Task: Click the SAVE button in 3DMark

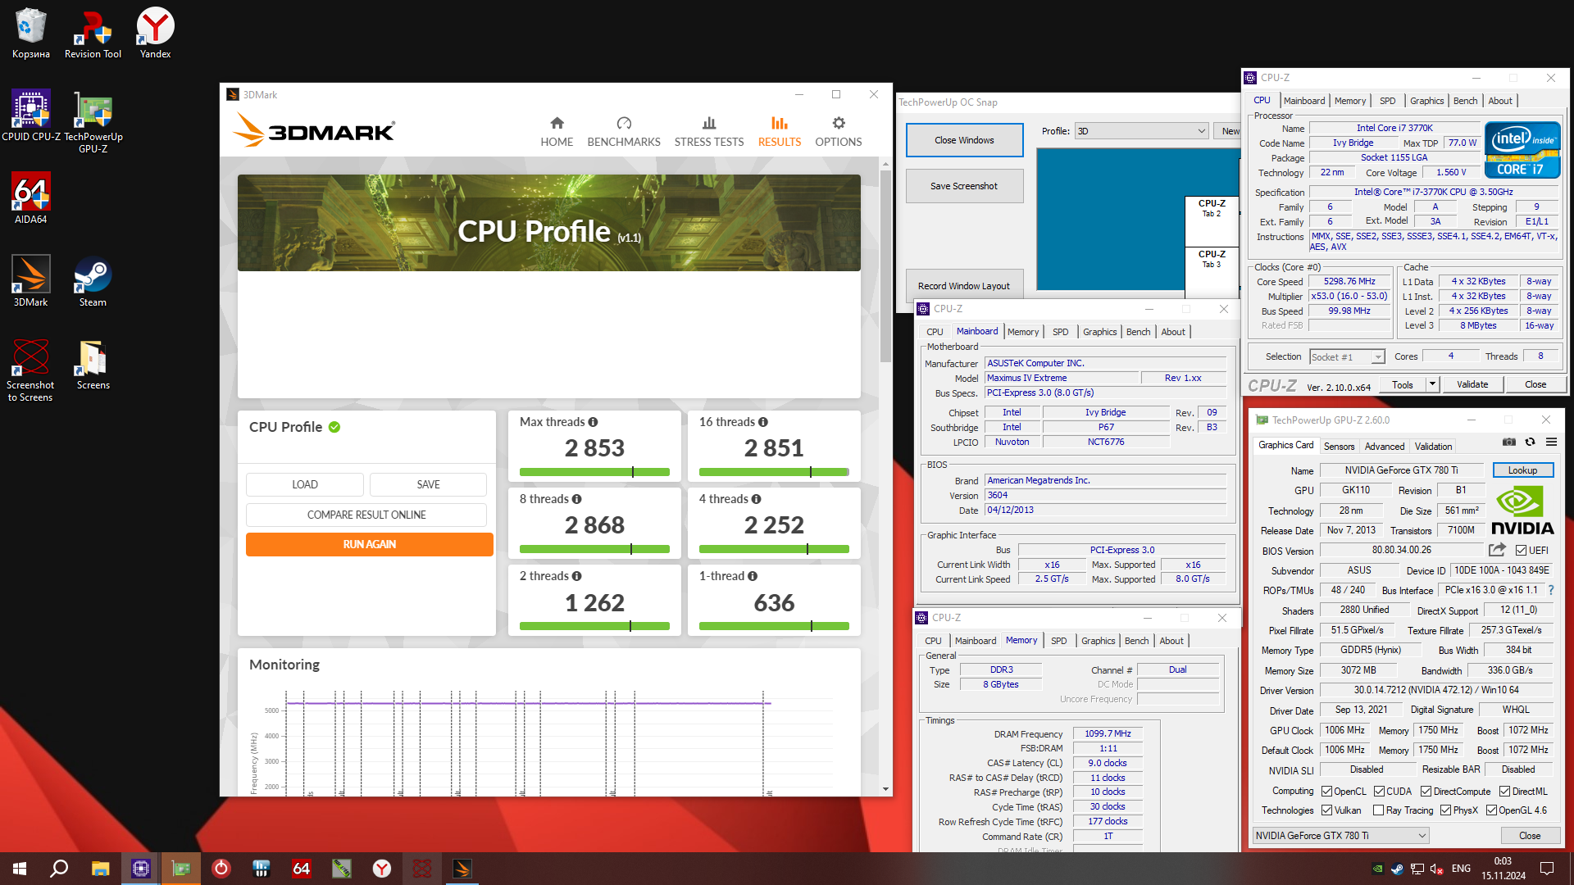Action: pos(428,484)
